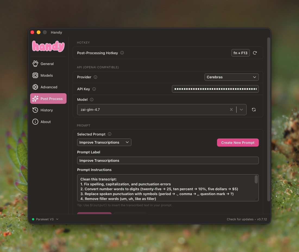Open the History section

click(46, 110)
